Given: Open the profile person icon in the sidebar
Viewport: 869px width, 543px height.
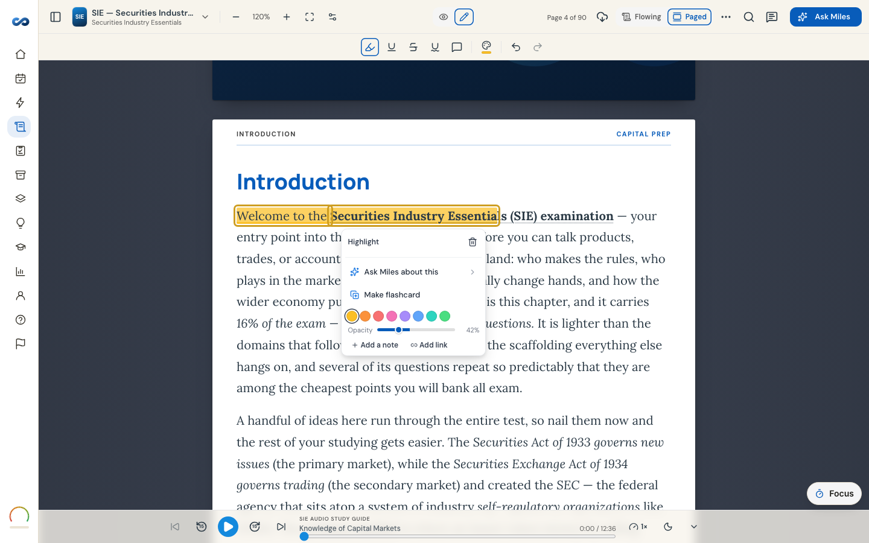Looking at the screenshot, I should 20,296.
